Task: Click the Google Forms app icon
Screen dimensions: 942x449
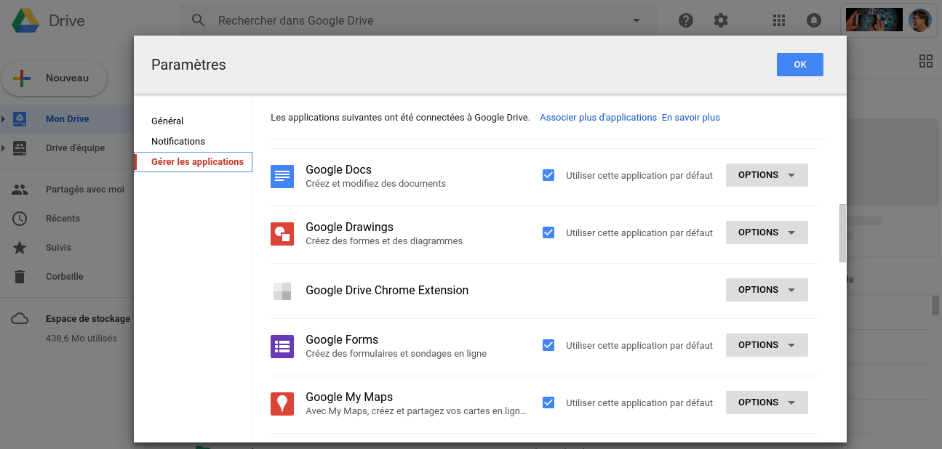Action: 282,346
